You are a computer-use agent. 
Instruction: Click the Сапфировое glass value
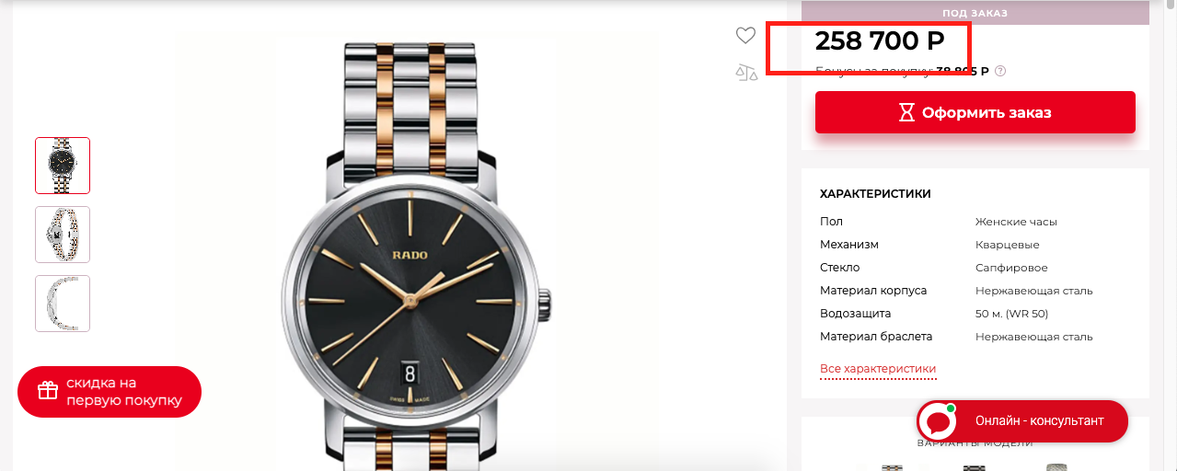point(1011,268)
